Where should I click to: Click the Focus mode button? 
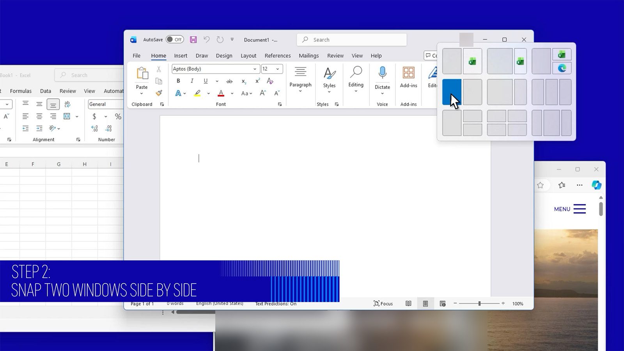383,303
